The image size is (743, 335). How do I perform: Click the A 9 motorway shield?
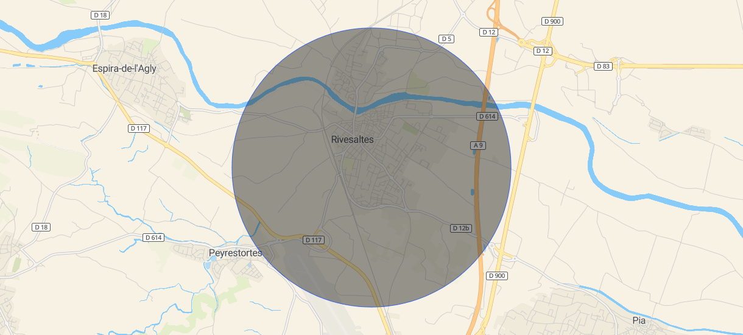pyautogui.click(x=479, y=145)
